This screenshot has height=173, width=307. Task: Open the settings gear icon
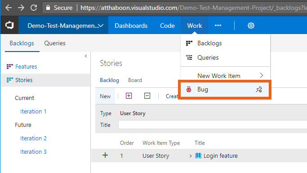251,26
